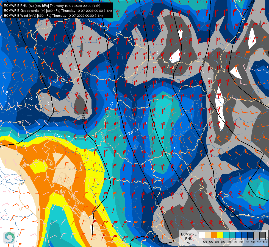The image size is (269, 247).
Task: Select the cyan 65-70% legend swatch
Action: [226, 235]
